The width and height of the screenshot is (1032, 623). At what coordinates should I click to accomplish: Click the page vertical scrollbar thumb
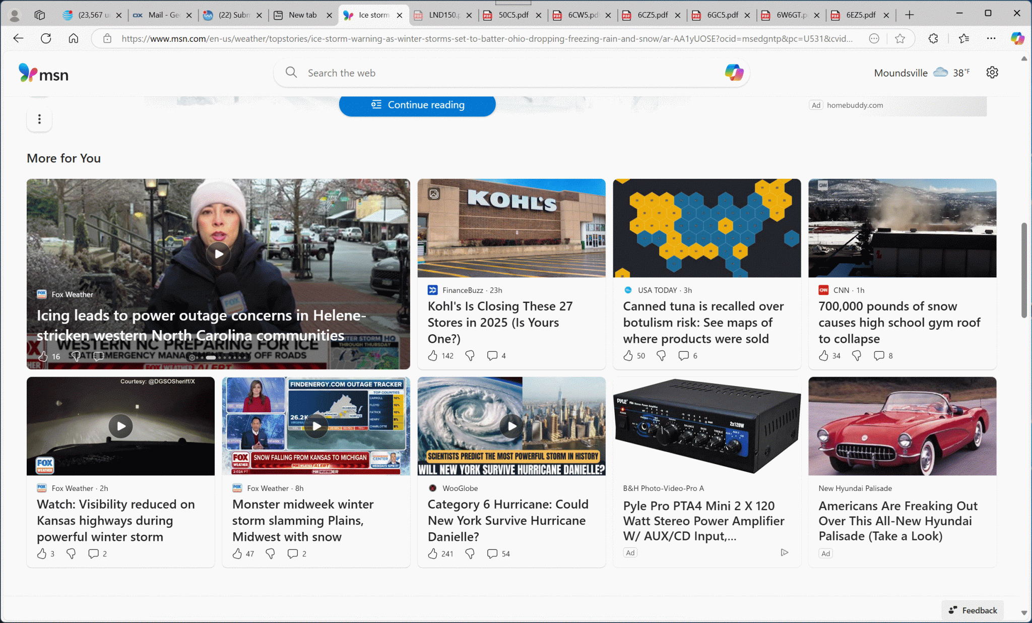click(1024, 270)
